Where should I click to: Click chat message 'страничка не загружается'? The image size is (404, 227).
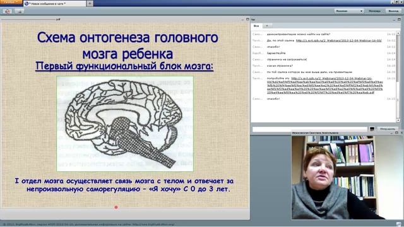click(x=287, y=59)
